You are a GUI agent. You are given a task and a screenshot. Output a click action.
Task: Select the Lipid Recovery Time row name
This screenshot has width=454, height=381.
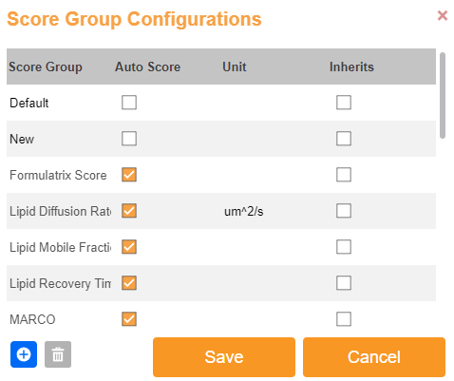point(60,283)
